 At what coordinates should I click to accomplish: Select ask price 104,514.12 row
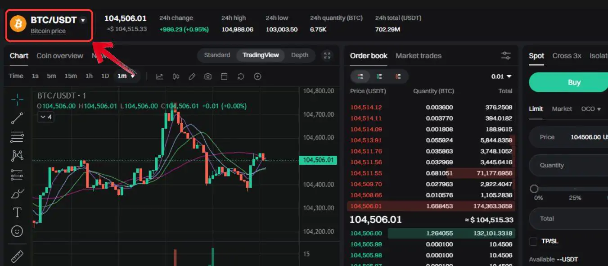(431, 107)
